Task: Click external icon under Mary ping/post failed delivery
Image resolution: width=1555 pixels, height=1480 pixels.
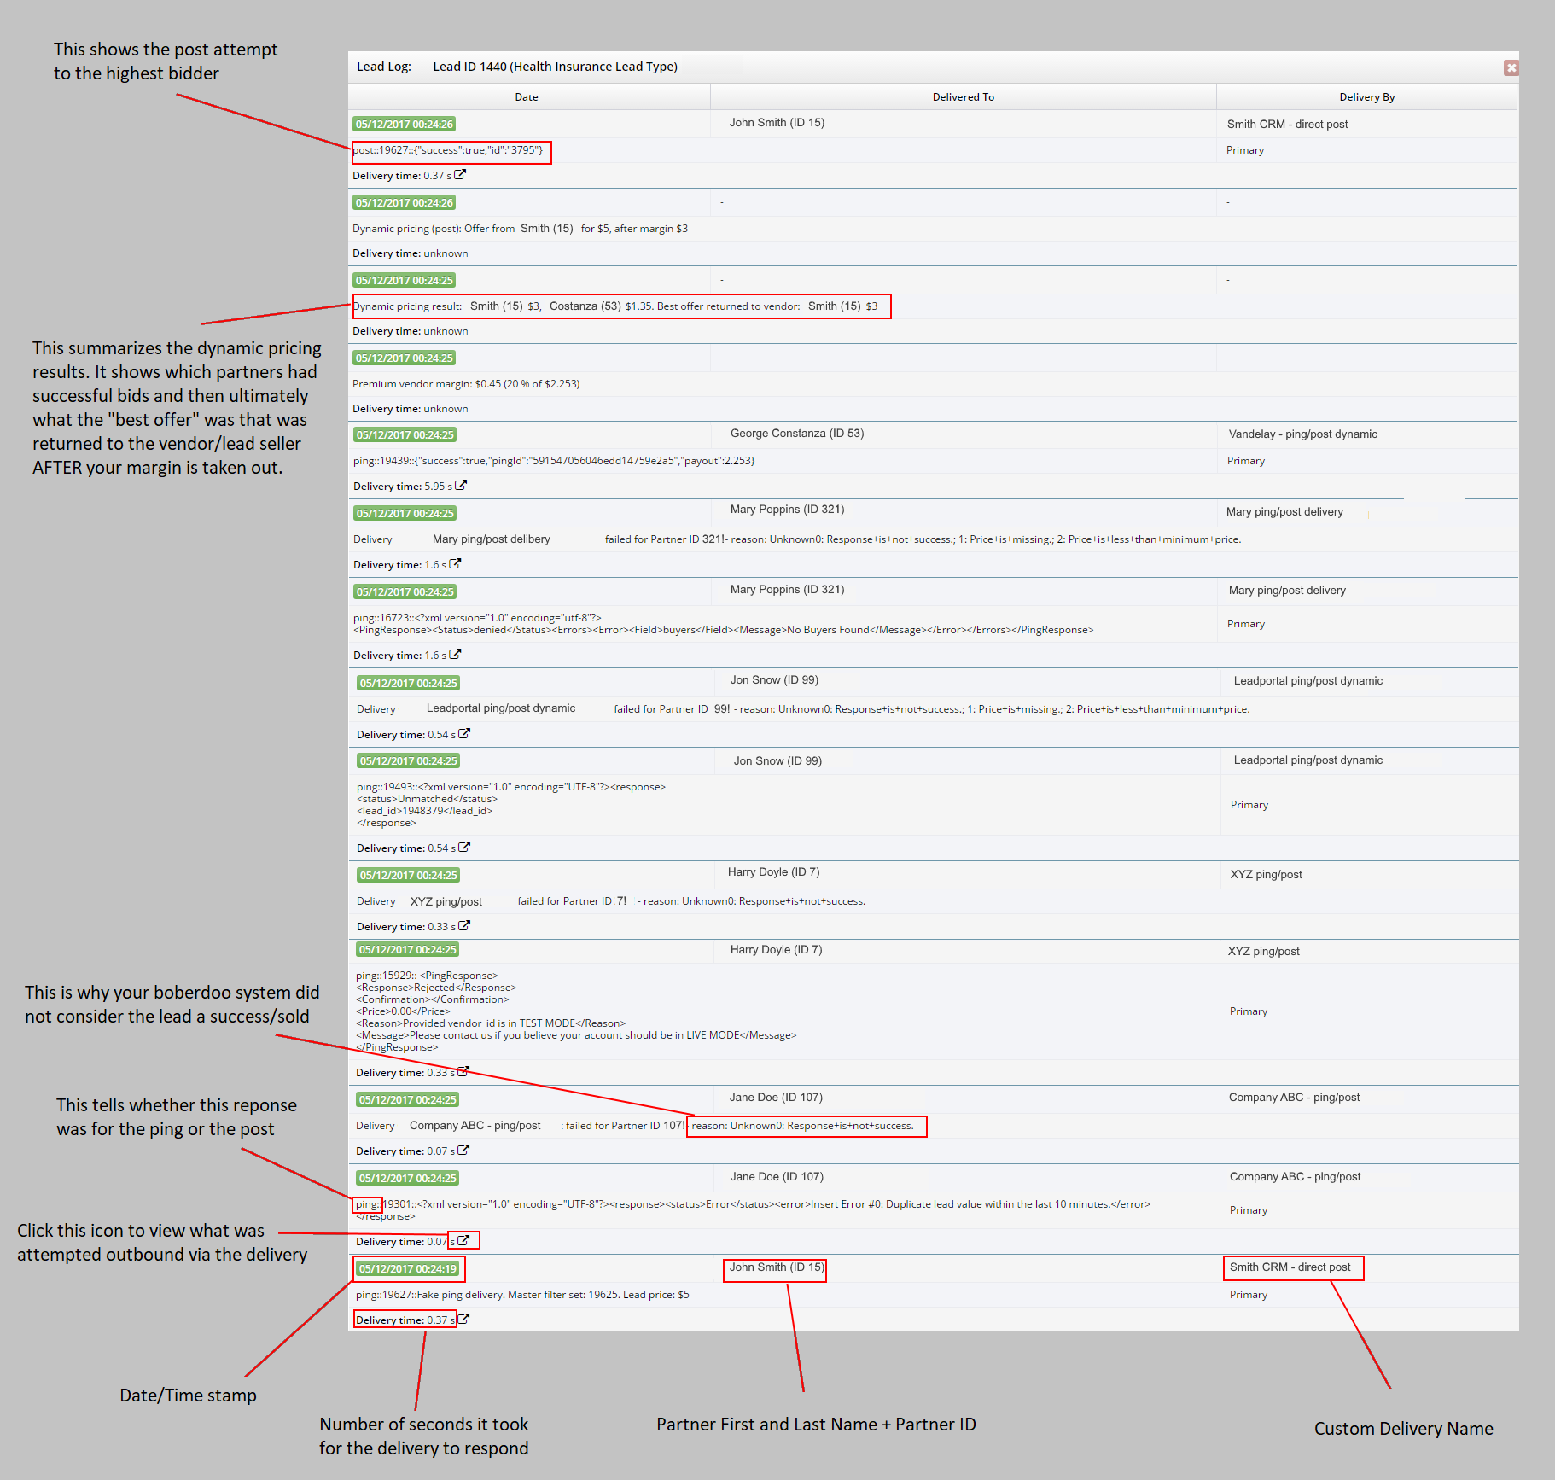Action: tap(455, 564)
